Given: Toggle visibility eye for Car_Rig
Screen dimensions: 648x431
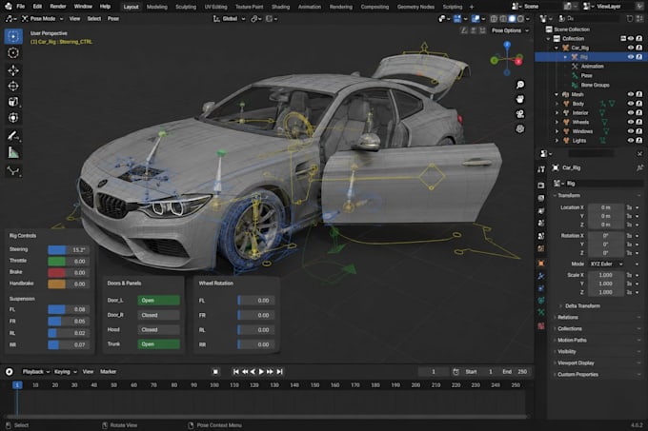Looking at the screenshot, I should [631, 48].
